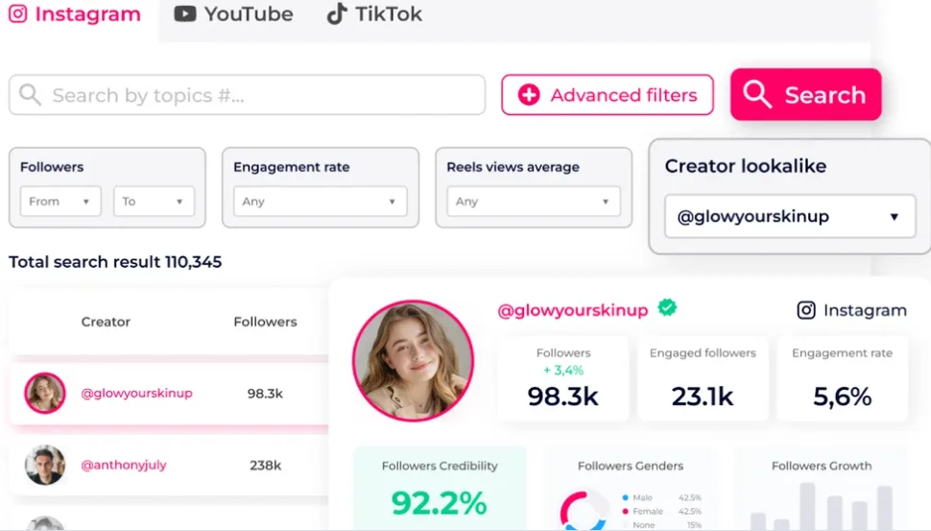Screen dimensions: 931x531
Task: Click the @glowyourskinup avatar in the list
Action: pyautogui.click(x=44, y=393)
